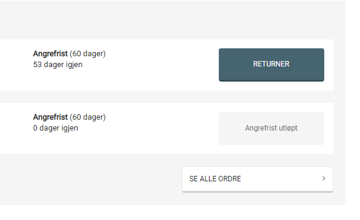Click (60 dager) in the expired order row

click(88, 117)
